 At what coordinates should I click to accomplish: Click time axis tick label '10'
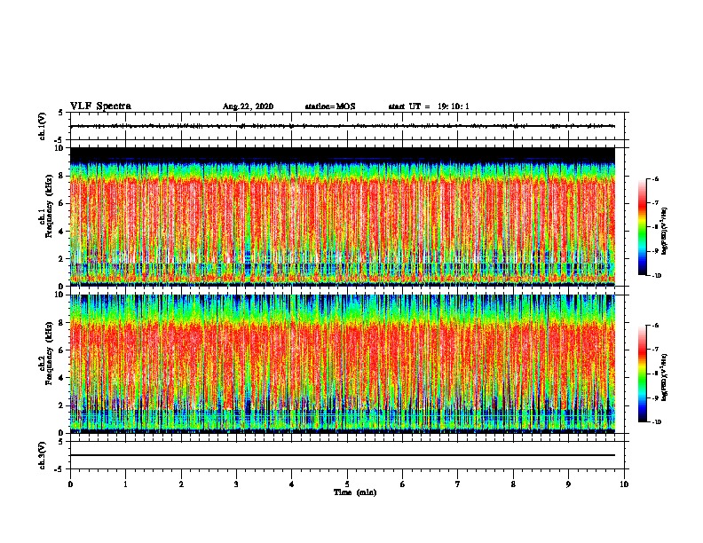click(624, 484)
